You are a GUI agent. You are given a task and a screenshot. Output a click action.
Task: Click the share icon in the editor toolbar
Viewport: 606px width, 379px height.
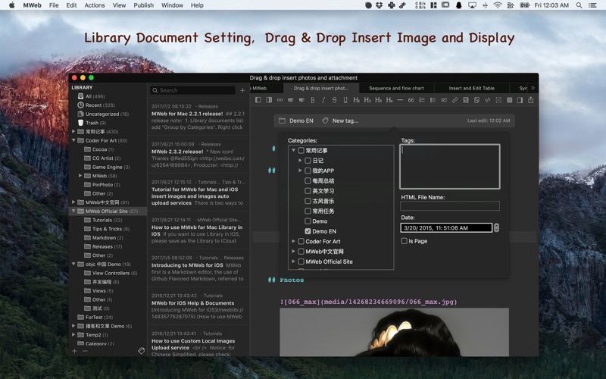click(531, 100)
